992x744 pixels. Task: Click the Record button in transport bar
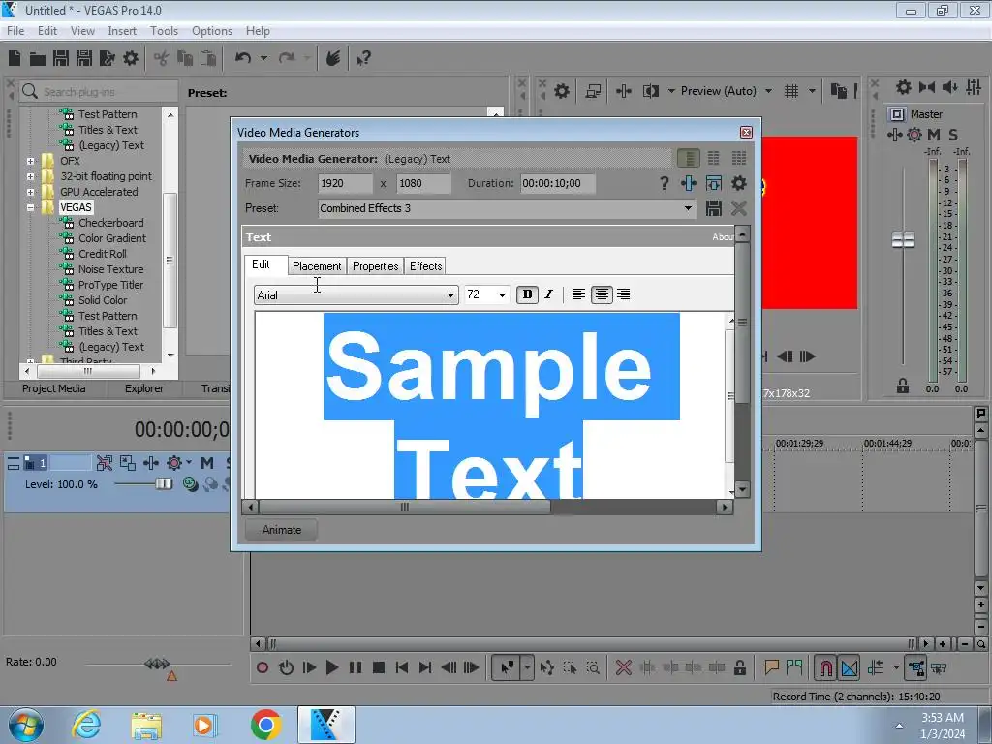click(263, 667)
